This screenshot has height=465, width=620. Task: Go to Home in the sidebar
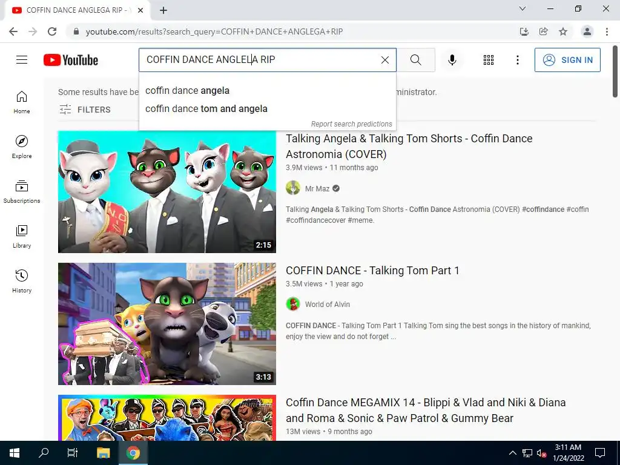coord(22,102)
